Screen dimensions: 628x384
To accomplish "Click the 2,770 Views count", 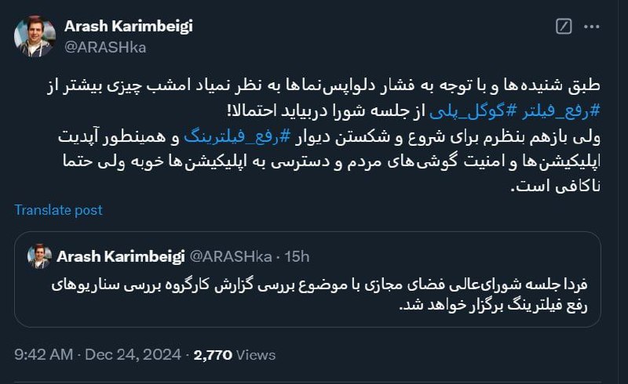I will [234, 355].
